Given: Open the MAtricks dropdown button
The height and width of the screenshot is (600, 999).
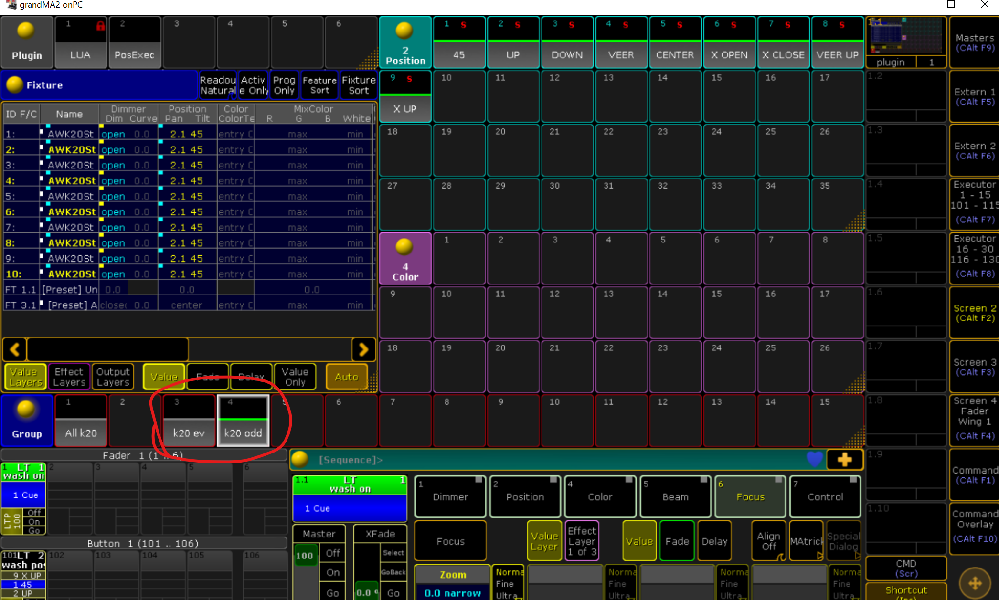Looking at the screenshot, I should click(806, 541).
